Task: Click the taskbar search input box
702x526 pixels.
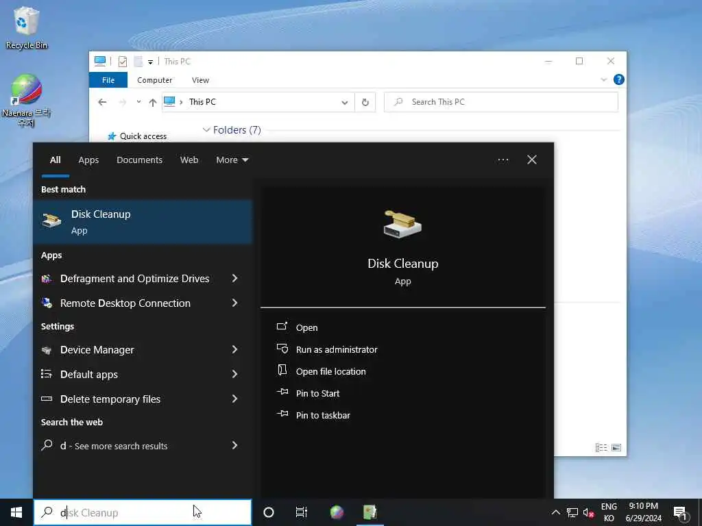Action: coord(143,512)
